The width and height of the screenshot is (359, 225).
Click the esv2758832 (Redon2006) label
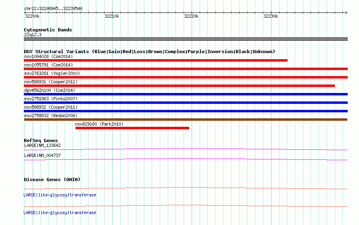coord(51,116)
